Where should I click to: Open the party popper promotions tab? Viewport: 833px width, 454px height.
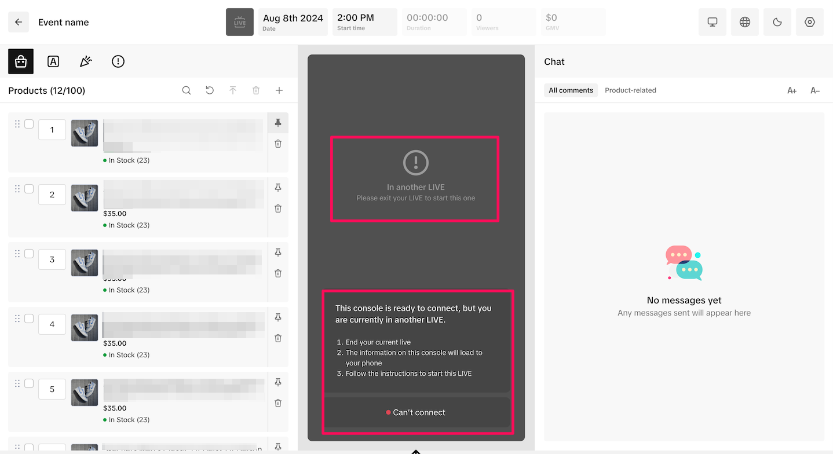[x=86, y=61]
